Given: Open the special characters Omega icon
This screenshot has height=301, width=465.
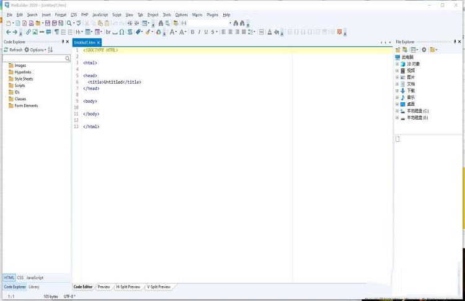Looking at the screenshot, I should pos(122,32).
